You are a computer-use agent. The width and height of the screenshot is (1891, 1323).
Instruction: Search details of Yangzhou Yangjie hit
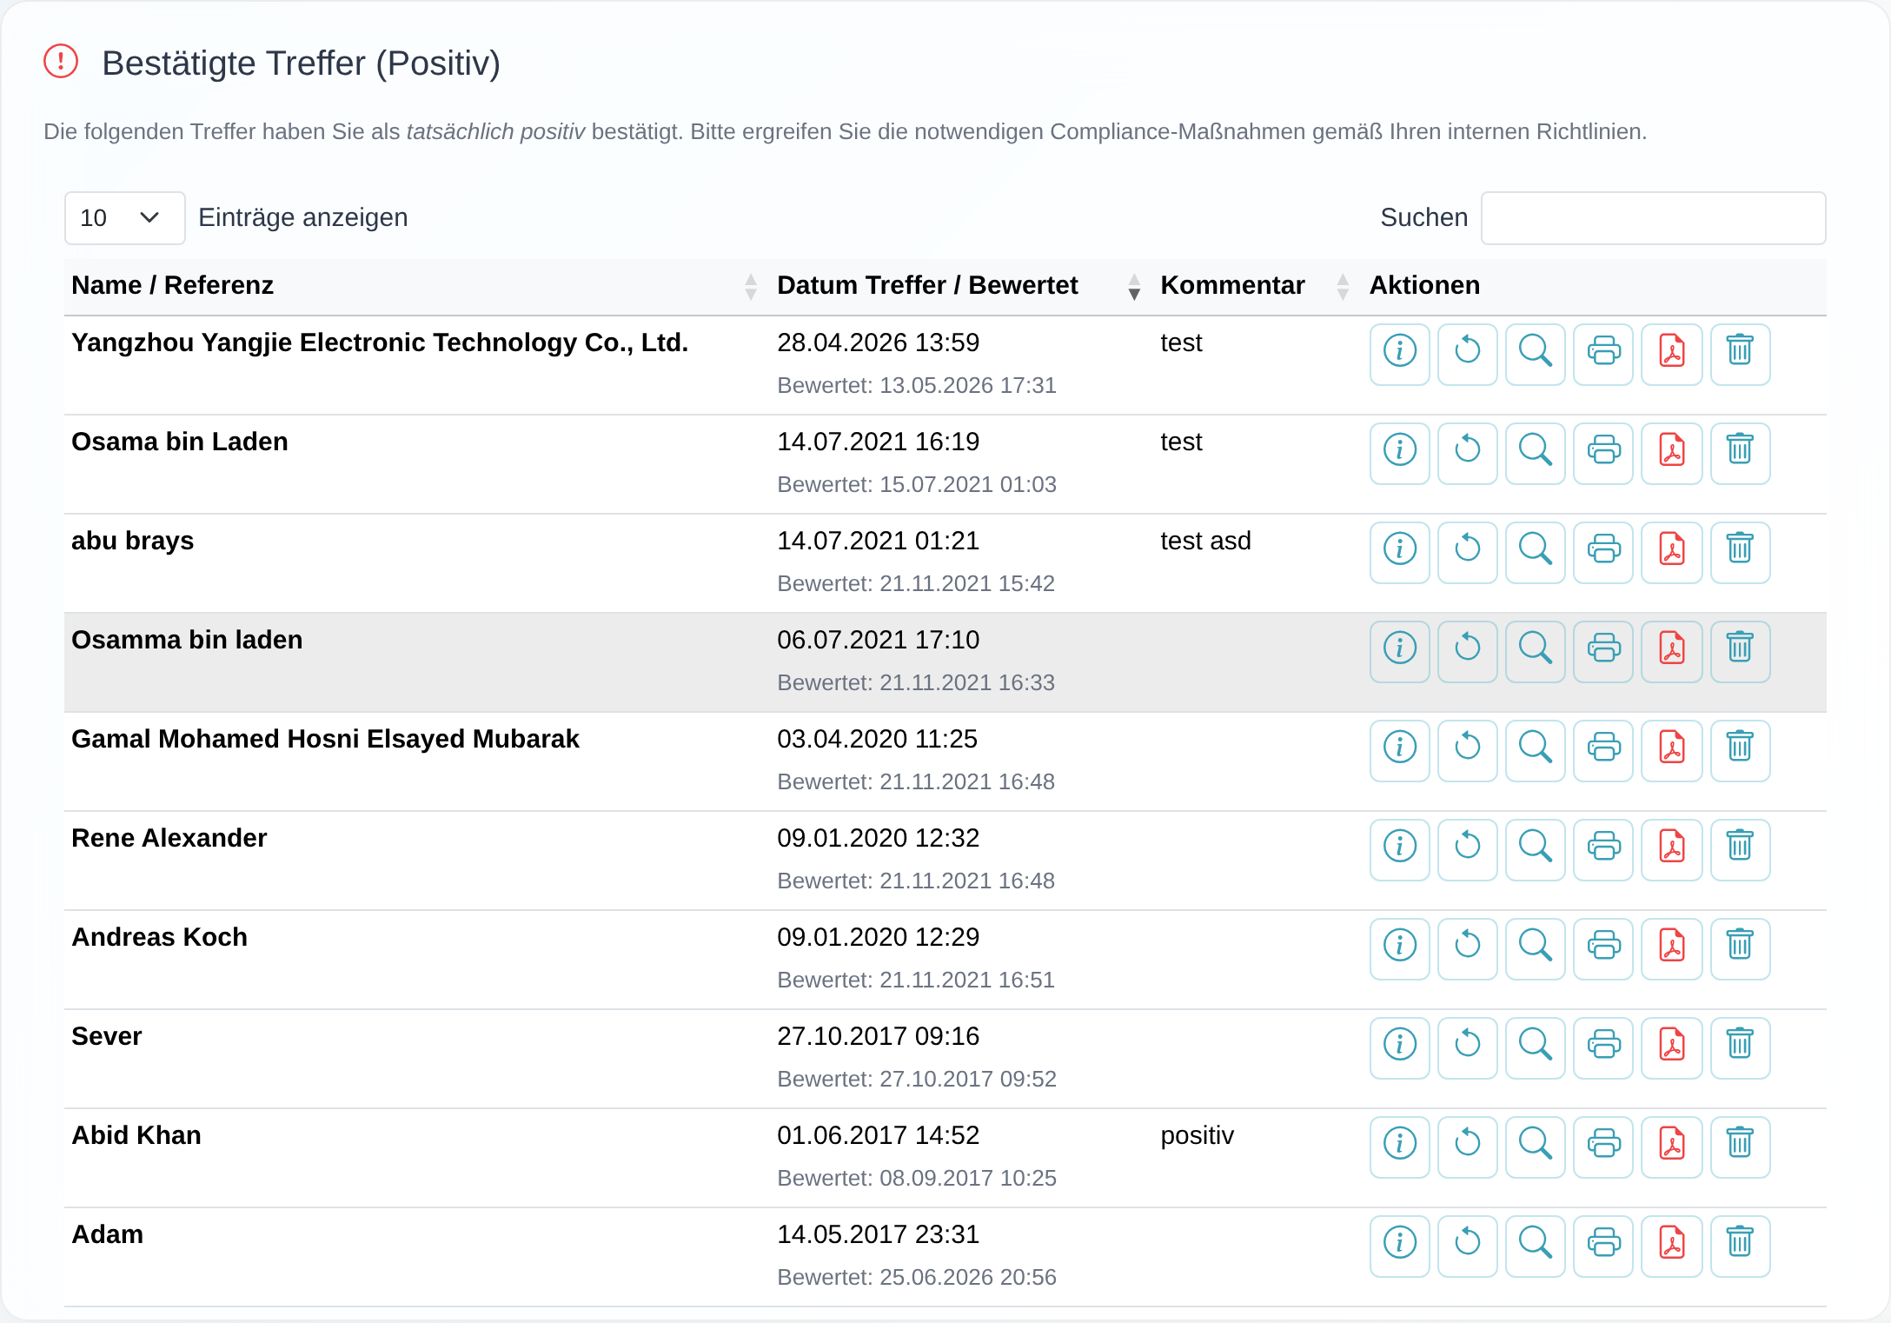(x=1535, y=354)
